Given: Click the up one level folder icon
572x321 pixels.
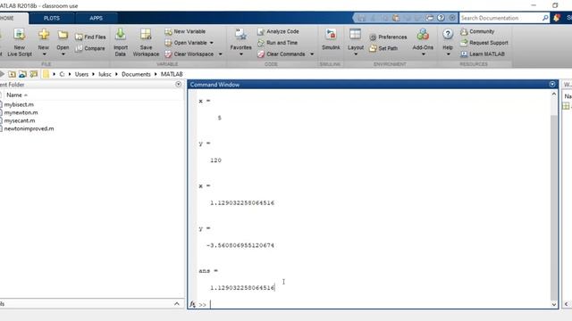Looking at the screenshot, I should click(12, 74).
